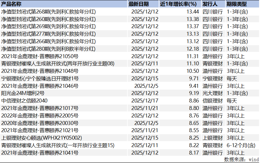Click the growth rate value 8.55
The width and height of the screenshot is (260, 163).
click(194, 130)
